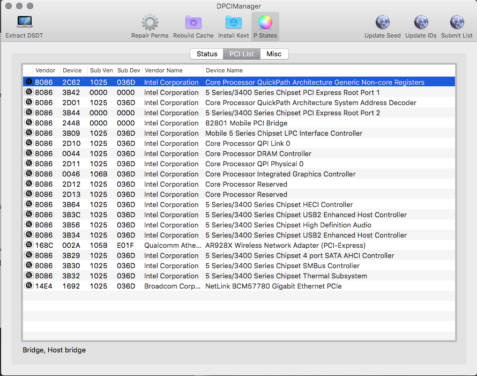Open Submit List globe icon

(x=457, y=22)
